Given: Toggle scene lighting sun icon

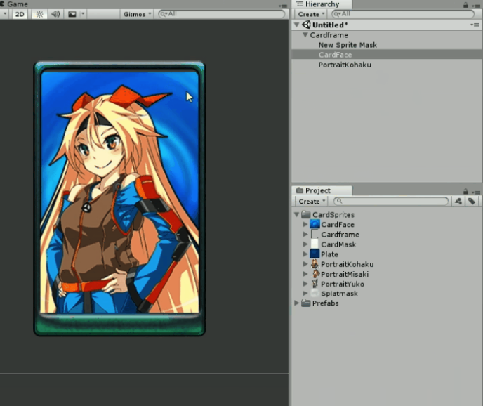Looking at the screenshot, I should point(40,14).
